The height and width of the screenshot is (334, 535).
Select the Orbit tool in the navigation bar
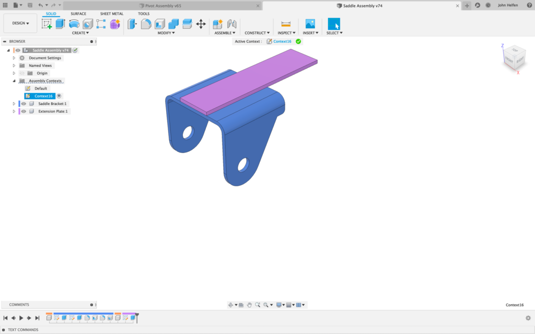(231, 305)
